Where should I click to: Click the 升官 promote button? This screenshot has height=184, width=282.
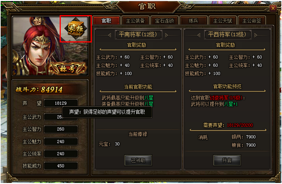[227, 160]
